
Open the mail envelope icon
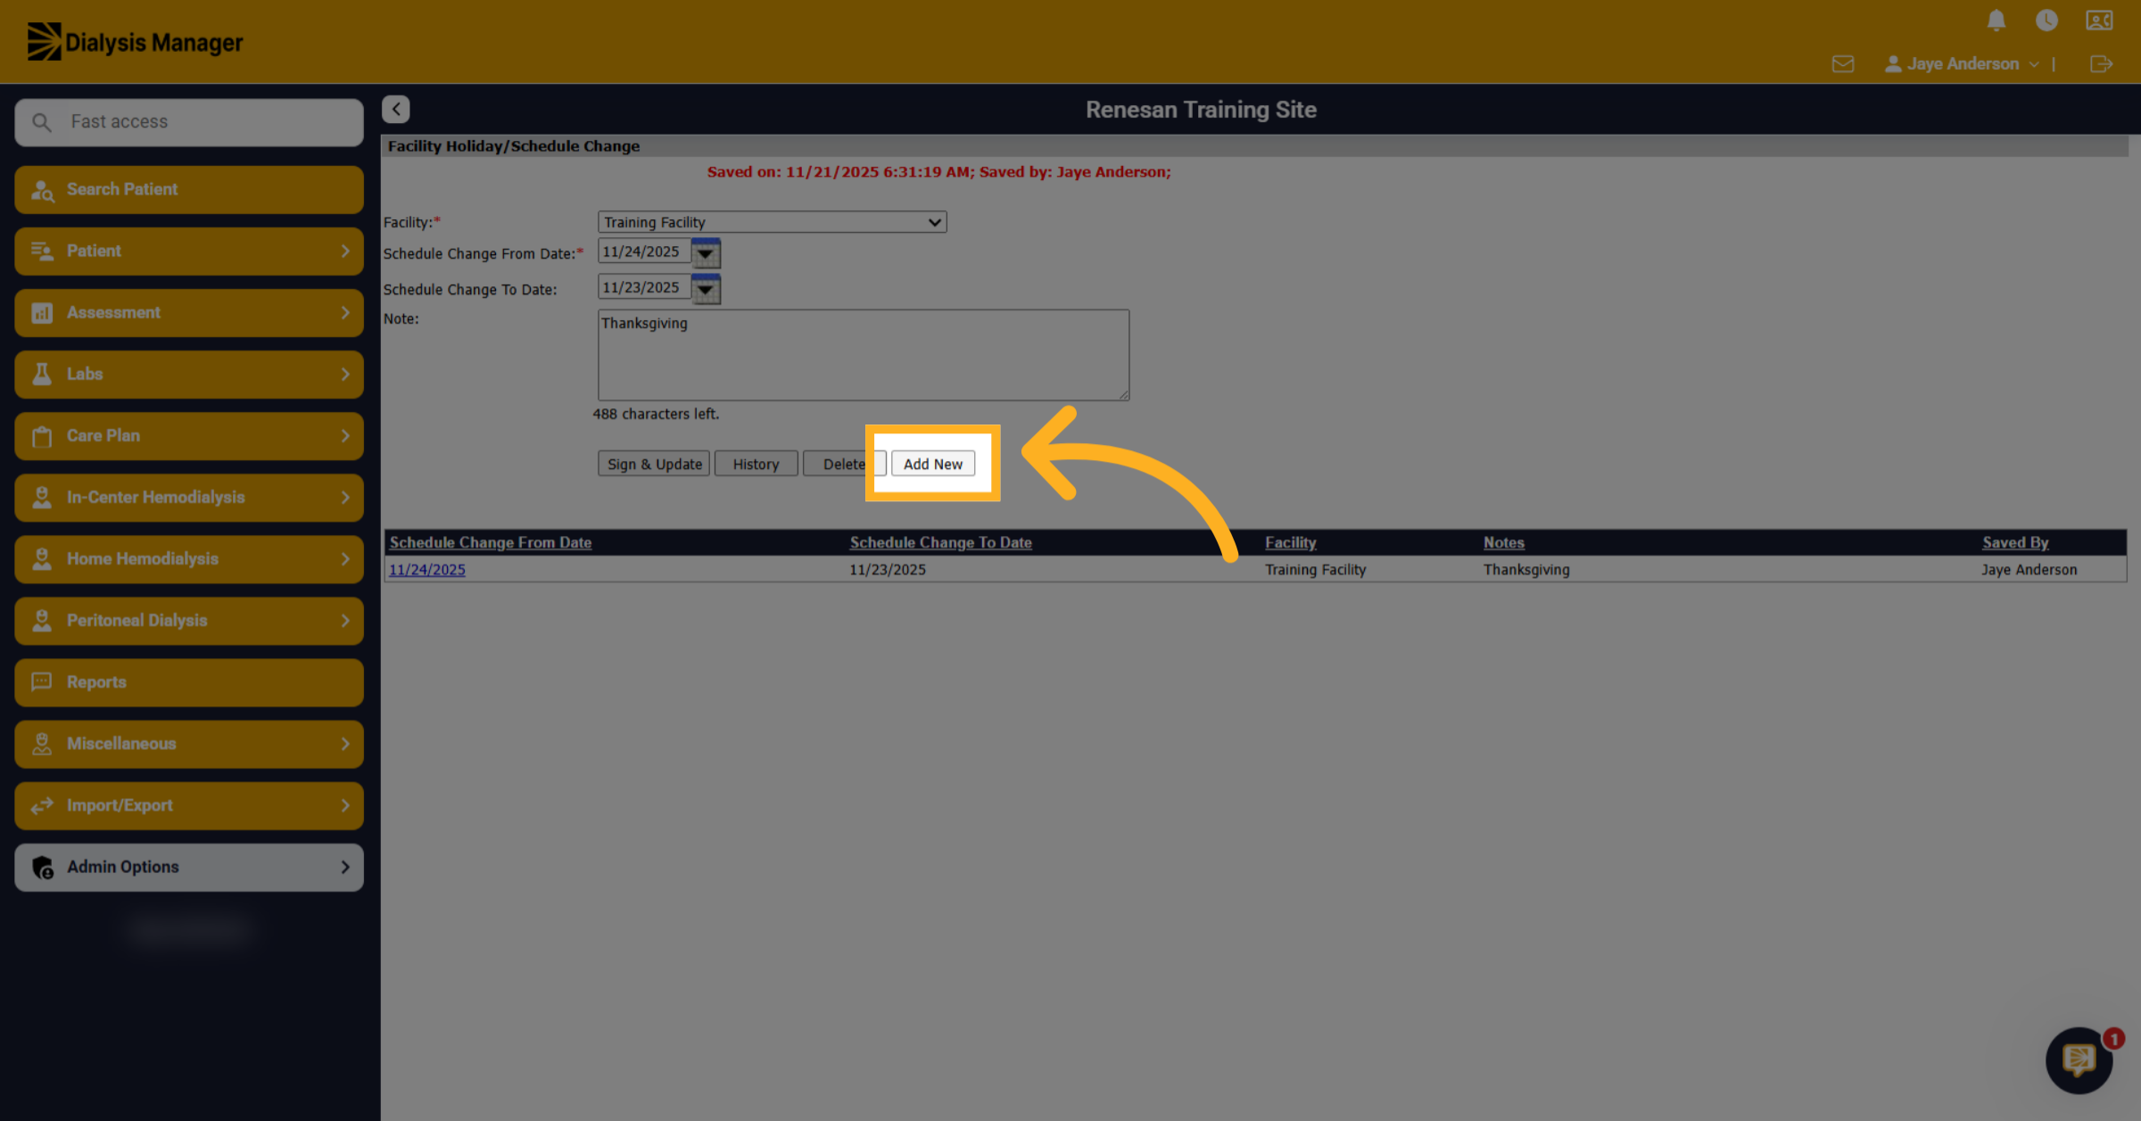1843,64
